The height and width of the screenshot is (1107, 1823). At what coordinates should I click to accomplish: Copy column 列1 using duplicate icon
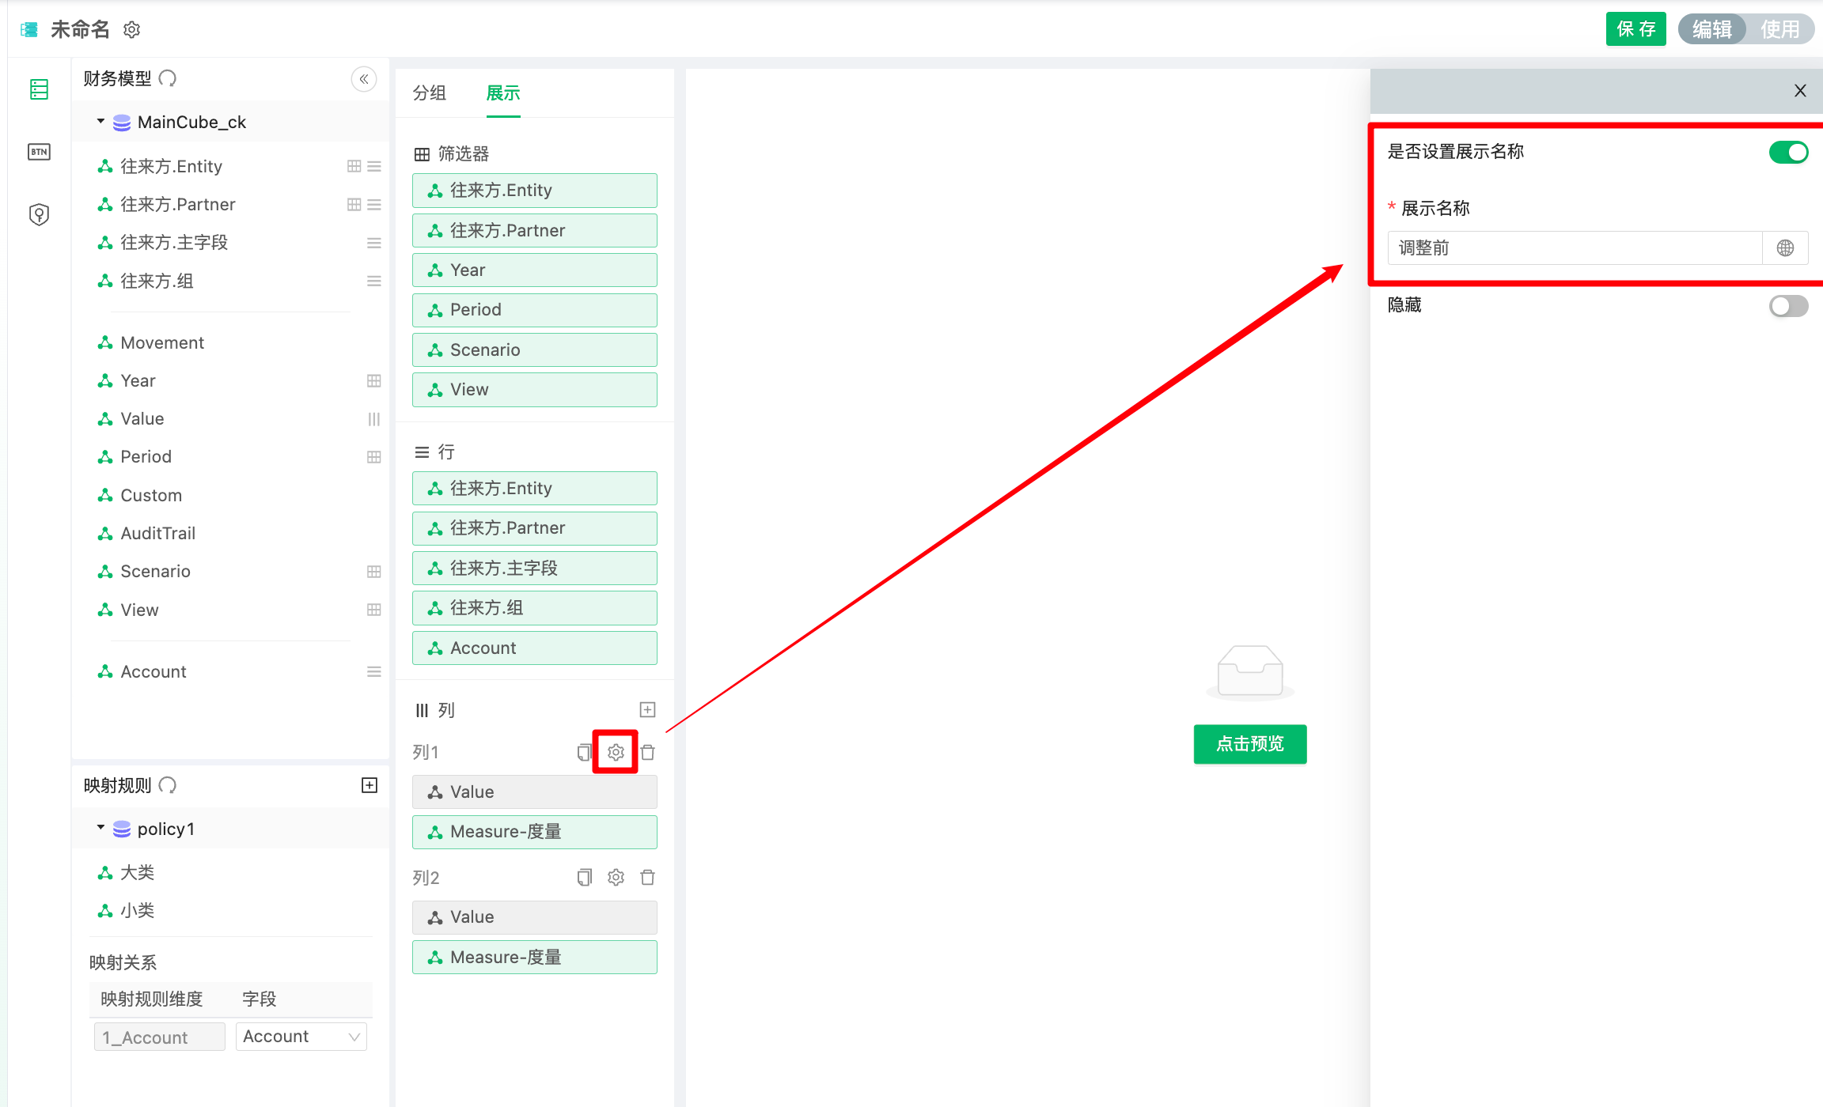click(584, 752)
